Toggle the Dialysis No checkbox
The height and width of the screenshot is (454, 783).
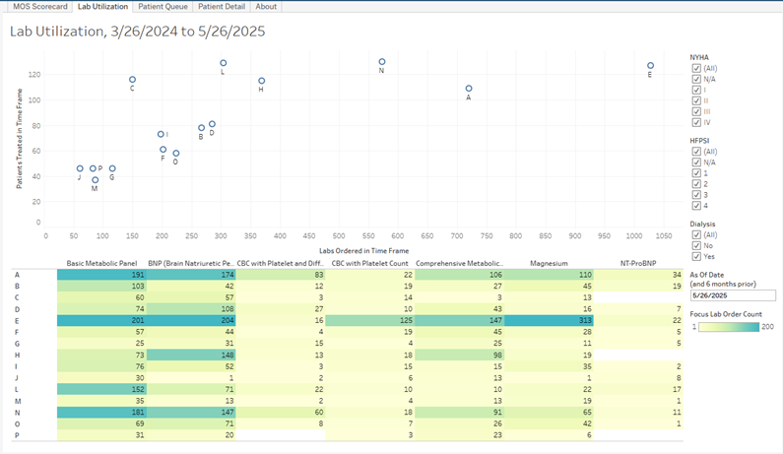[696, 246]
